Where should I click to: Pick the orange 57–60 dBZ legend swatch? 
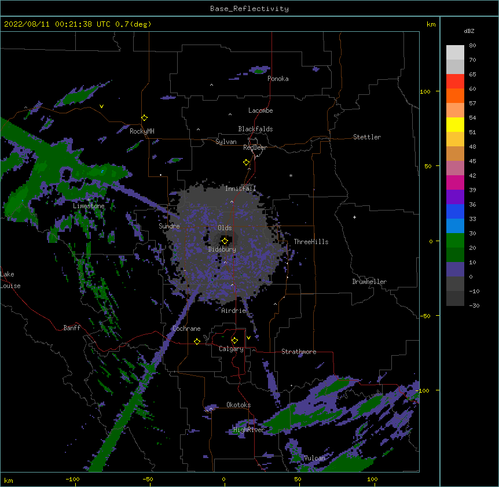(455, 95)
